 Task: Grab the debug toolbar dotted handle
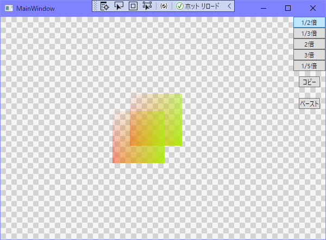95,6
